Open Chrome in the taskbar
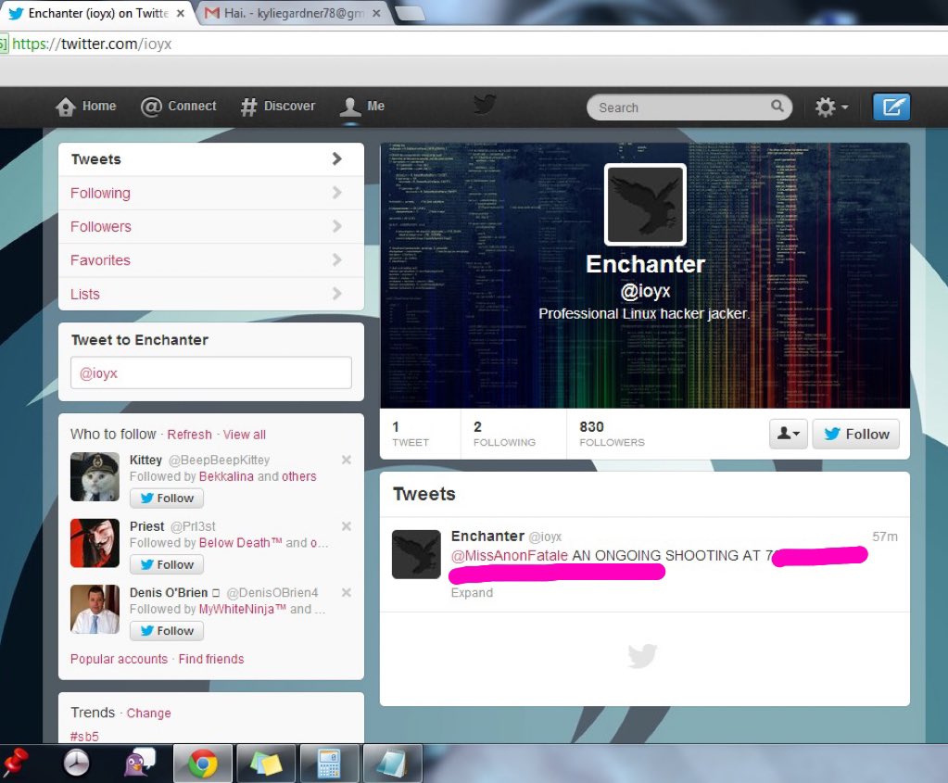Screen dimensions: 948x783 (203, 764)
